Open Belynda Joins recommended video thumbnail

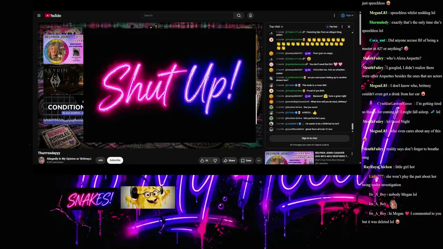pos(289,158)
